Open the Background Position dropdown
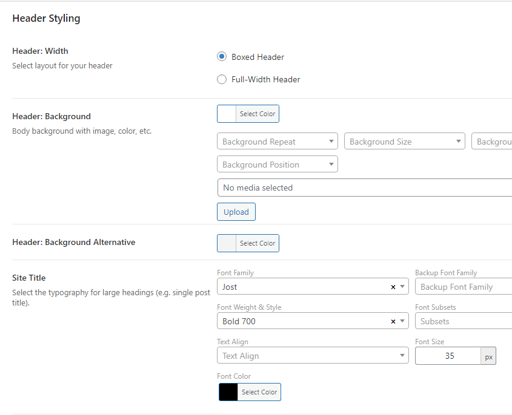The image size is (512, 415). 278,164
